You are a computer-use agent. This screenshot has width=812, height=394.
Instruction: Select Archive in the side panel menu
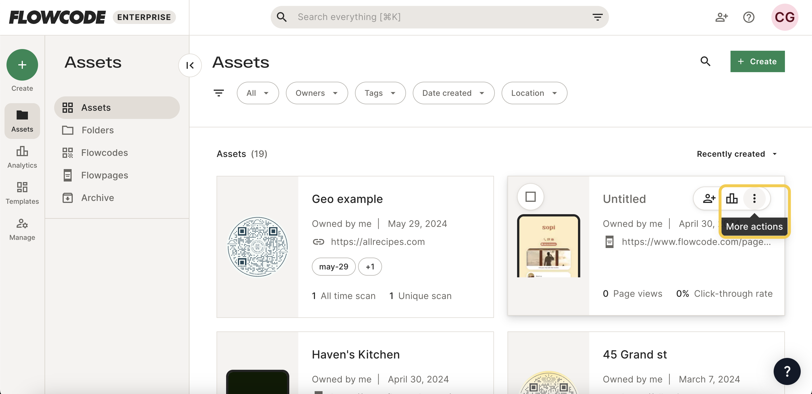click(x=117, y=198)
